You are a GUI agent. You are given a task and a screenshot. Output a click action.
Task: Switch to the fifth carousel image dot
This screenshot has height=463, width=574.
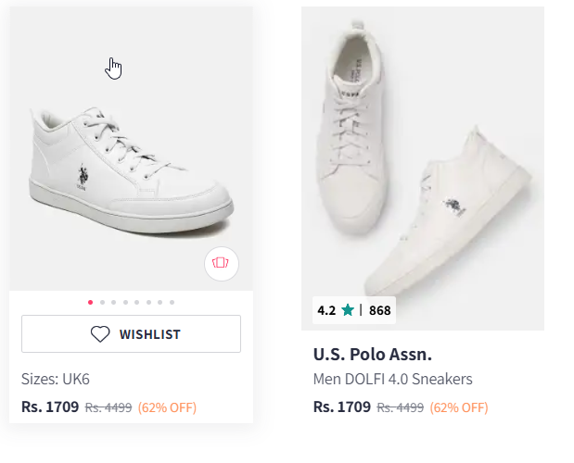136,302
